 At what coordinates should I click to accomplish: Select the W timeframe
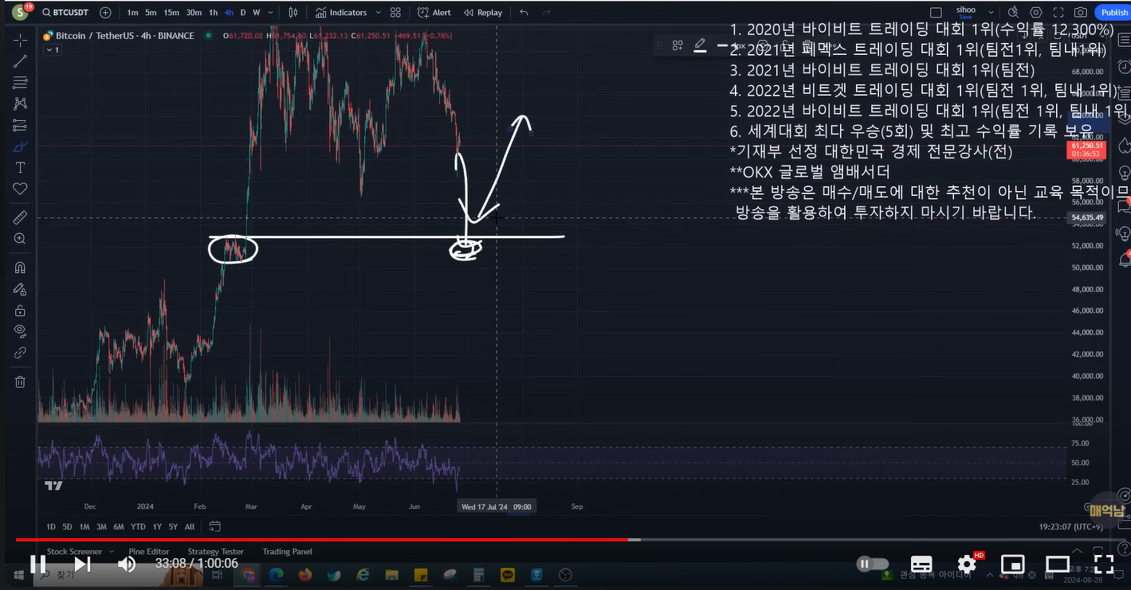tap(256, 13)
